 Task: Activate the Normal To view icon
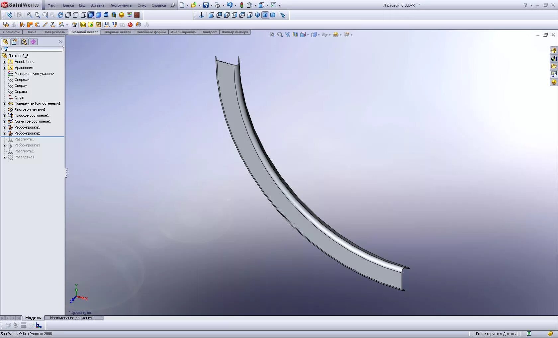pos(201,15)
